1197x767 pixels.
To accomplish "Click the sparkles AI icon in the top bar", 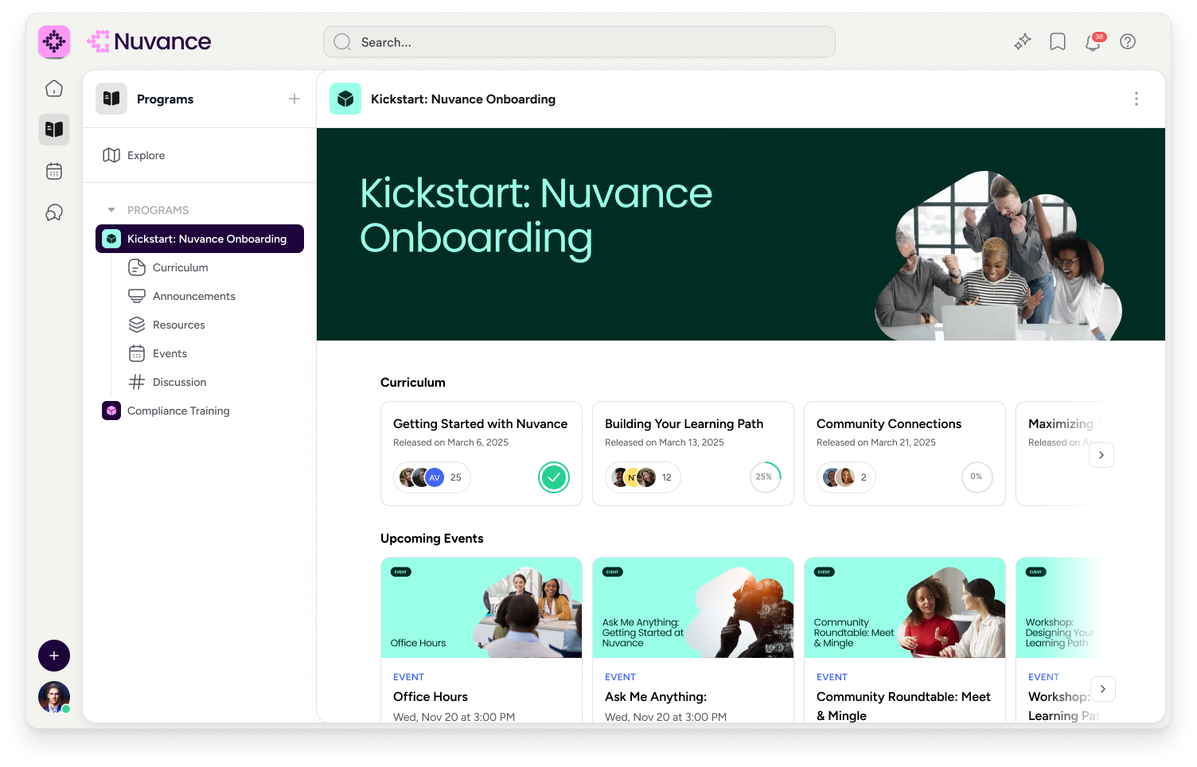I will coord(1022,41).
